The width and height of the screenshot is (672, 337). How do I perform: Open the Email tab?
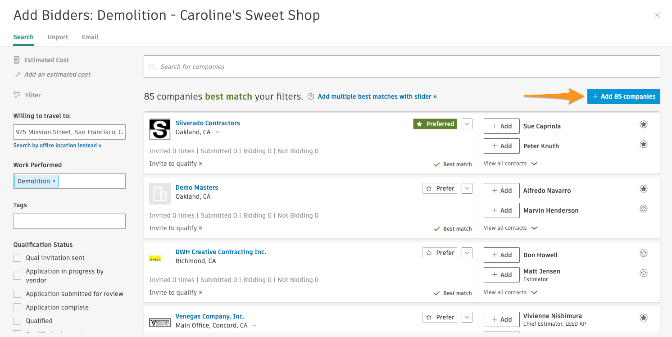pos(90,37)
